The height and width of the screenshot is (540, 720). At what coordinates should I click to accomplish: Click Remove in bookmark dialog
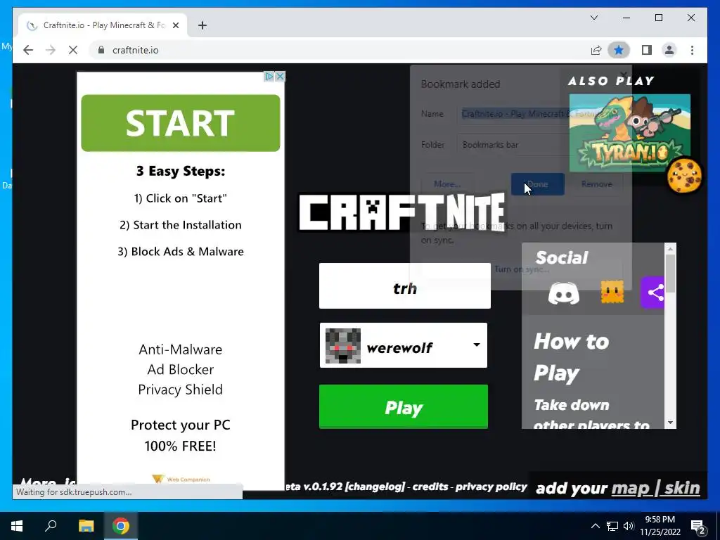[x=596, y=184]
